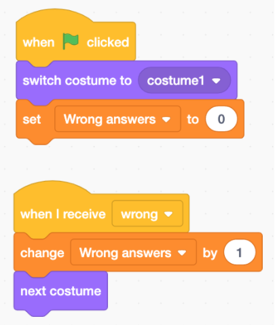Open the 'wrong' message dropdown
Viewport: 277px width, 325px height.
click(147, 213)
